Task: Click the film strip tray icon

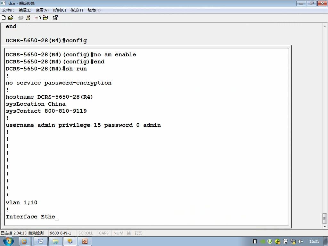Action: point(255,242)
